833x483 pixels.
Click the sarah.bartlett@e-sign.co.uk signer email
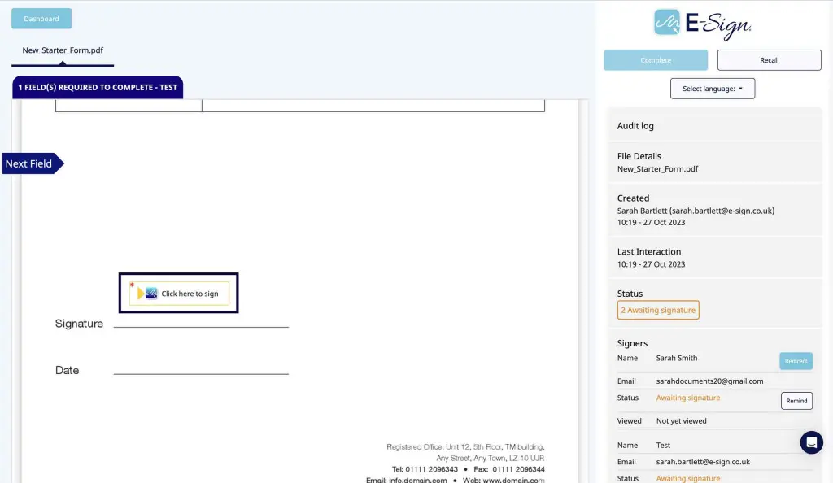click(x=703, y=462)
